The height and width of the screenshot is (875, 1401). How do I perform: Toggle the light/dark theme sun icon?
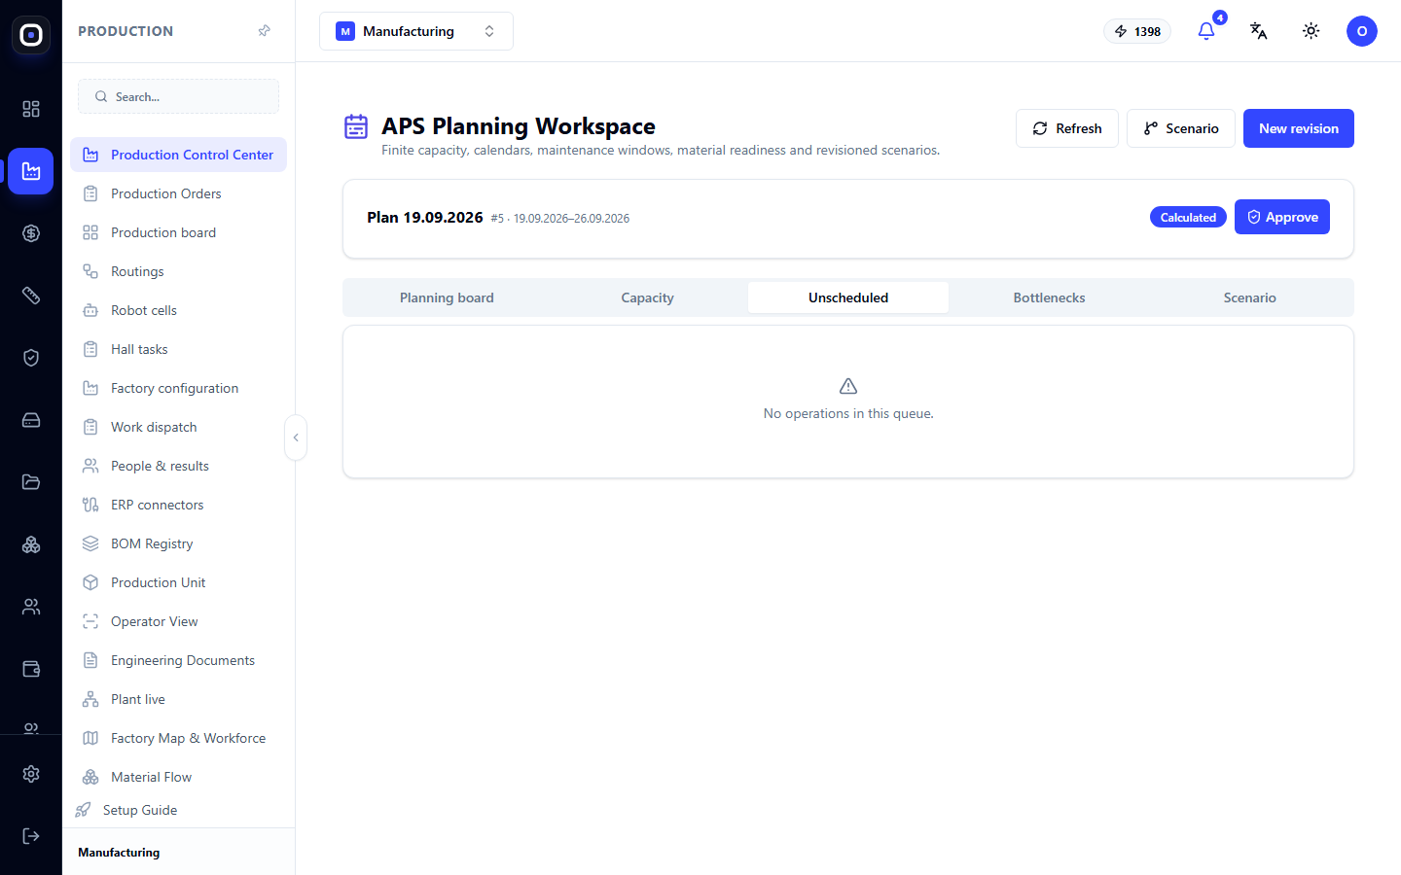pyautogui.click(x=1311, y=31)
